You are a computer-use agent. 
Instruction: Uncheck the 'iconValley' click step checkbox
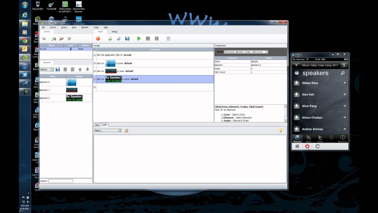click(x=95, y=71)
